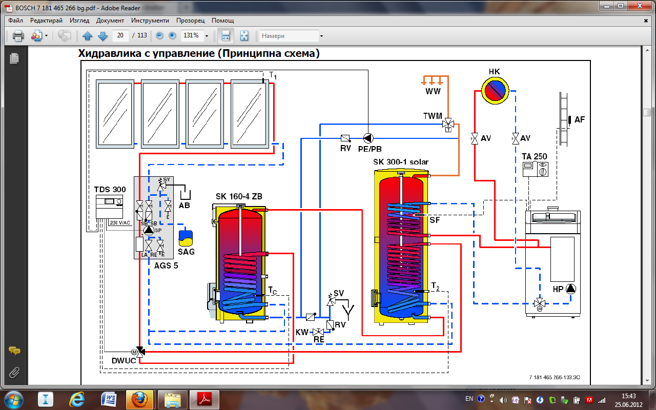Zoom out with the minus button

[x=159, y=36]
